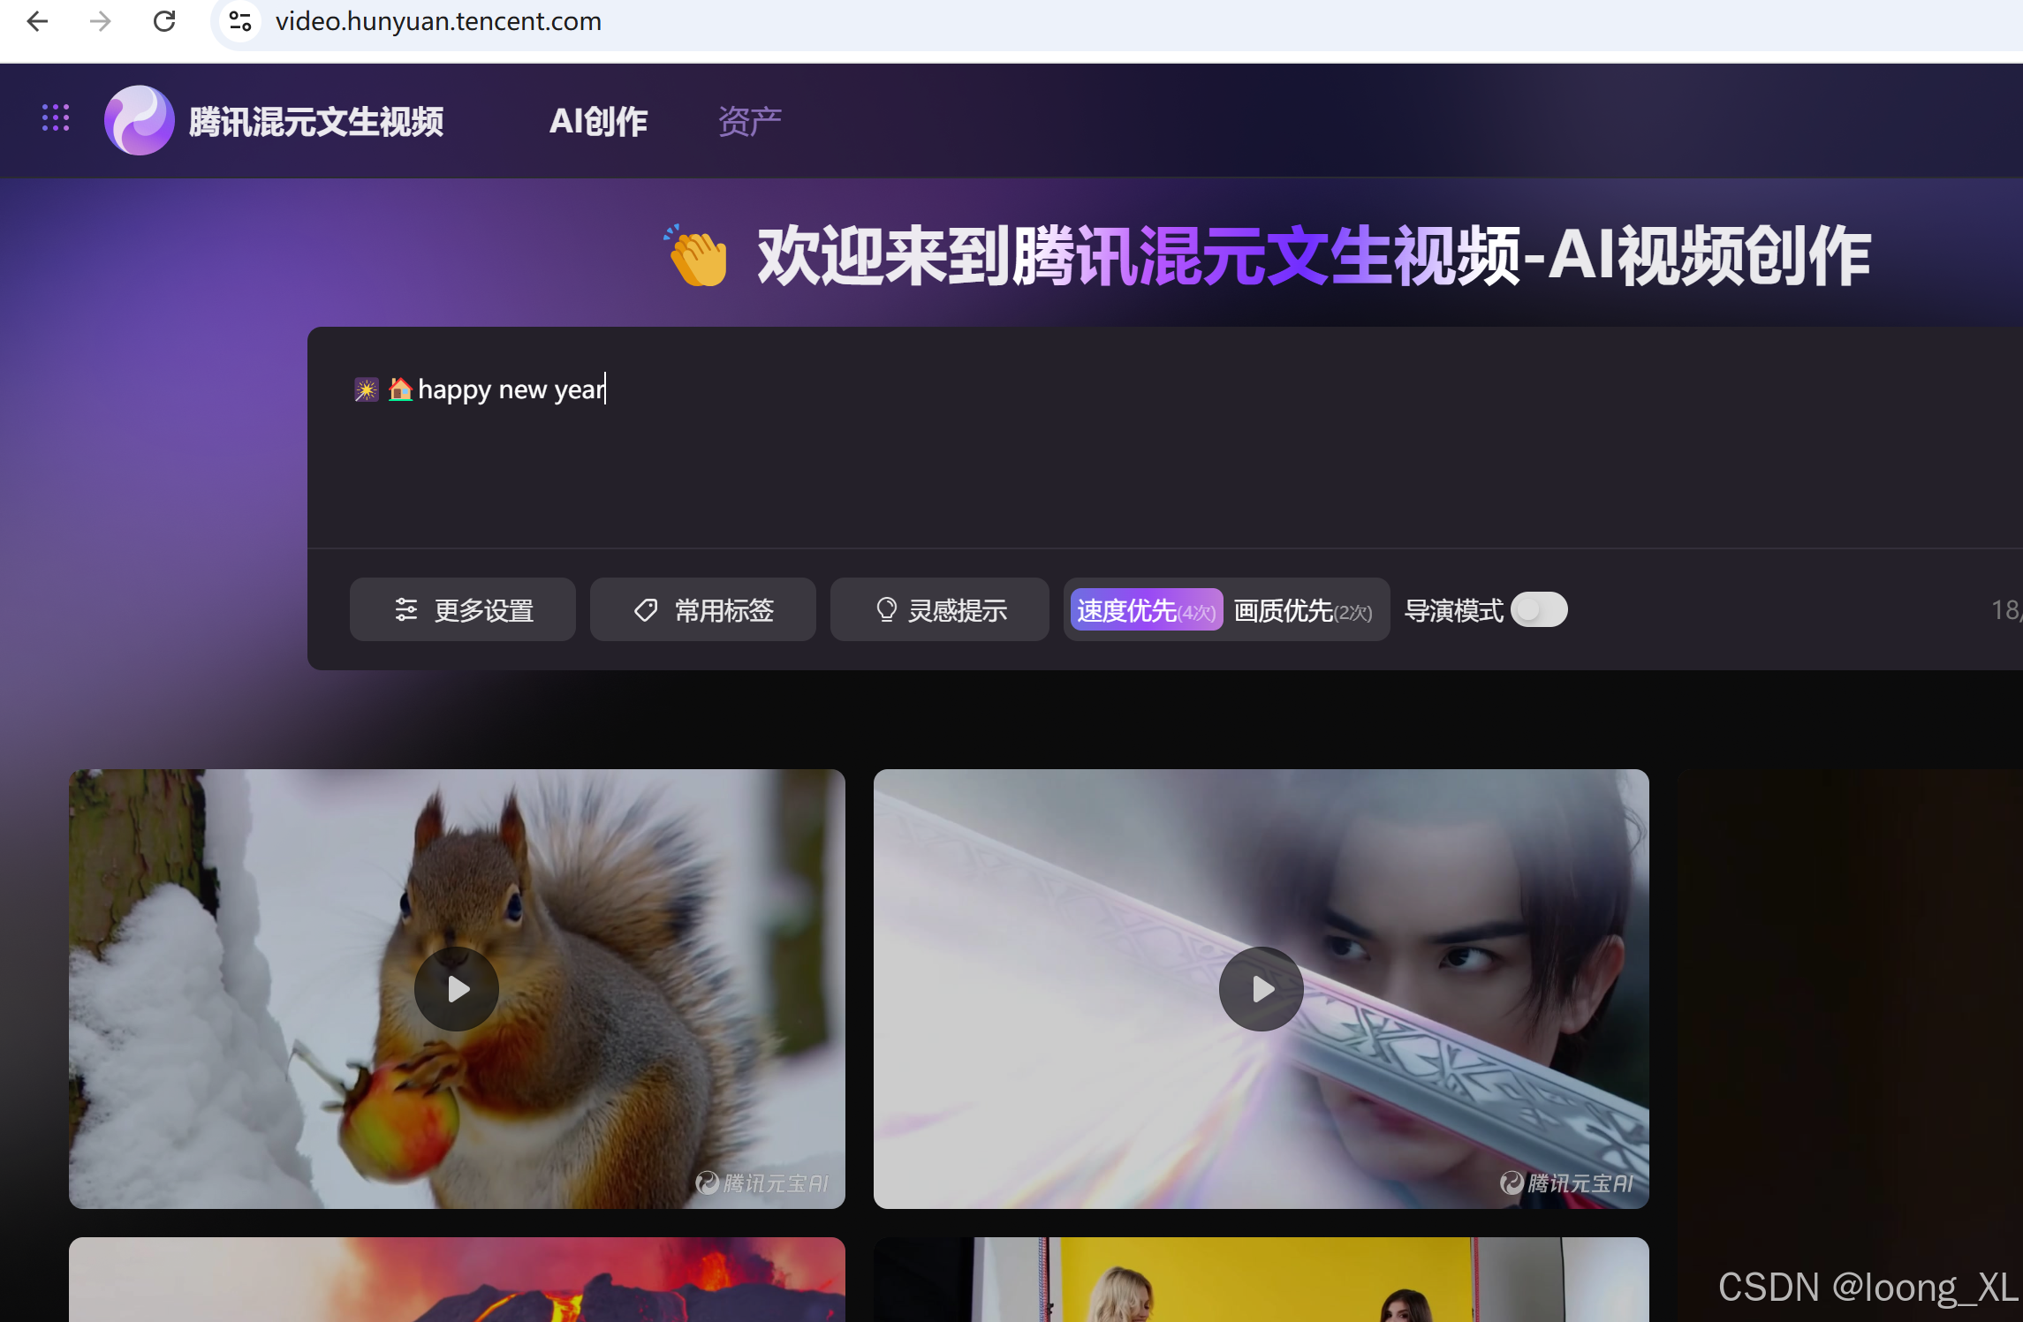Click the lightbulb icon on 灵感提示
Viewport: 2023px width, 1322px height.
click(887, 609)
